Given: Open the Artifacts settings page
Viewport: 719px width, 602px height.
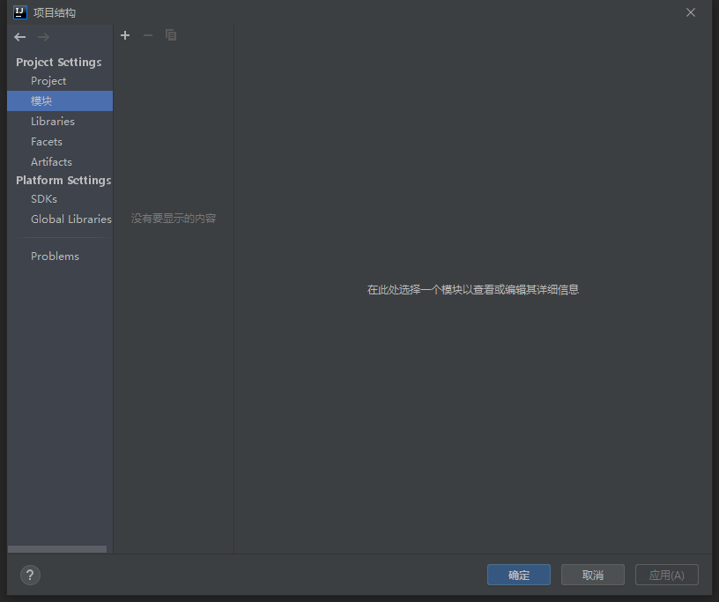Looking at the screenshot, I should [x=51, y=162].
